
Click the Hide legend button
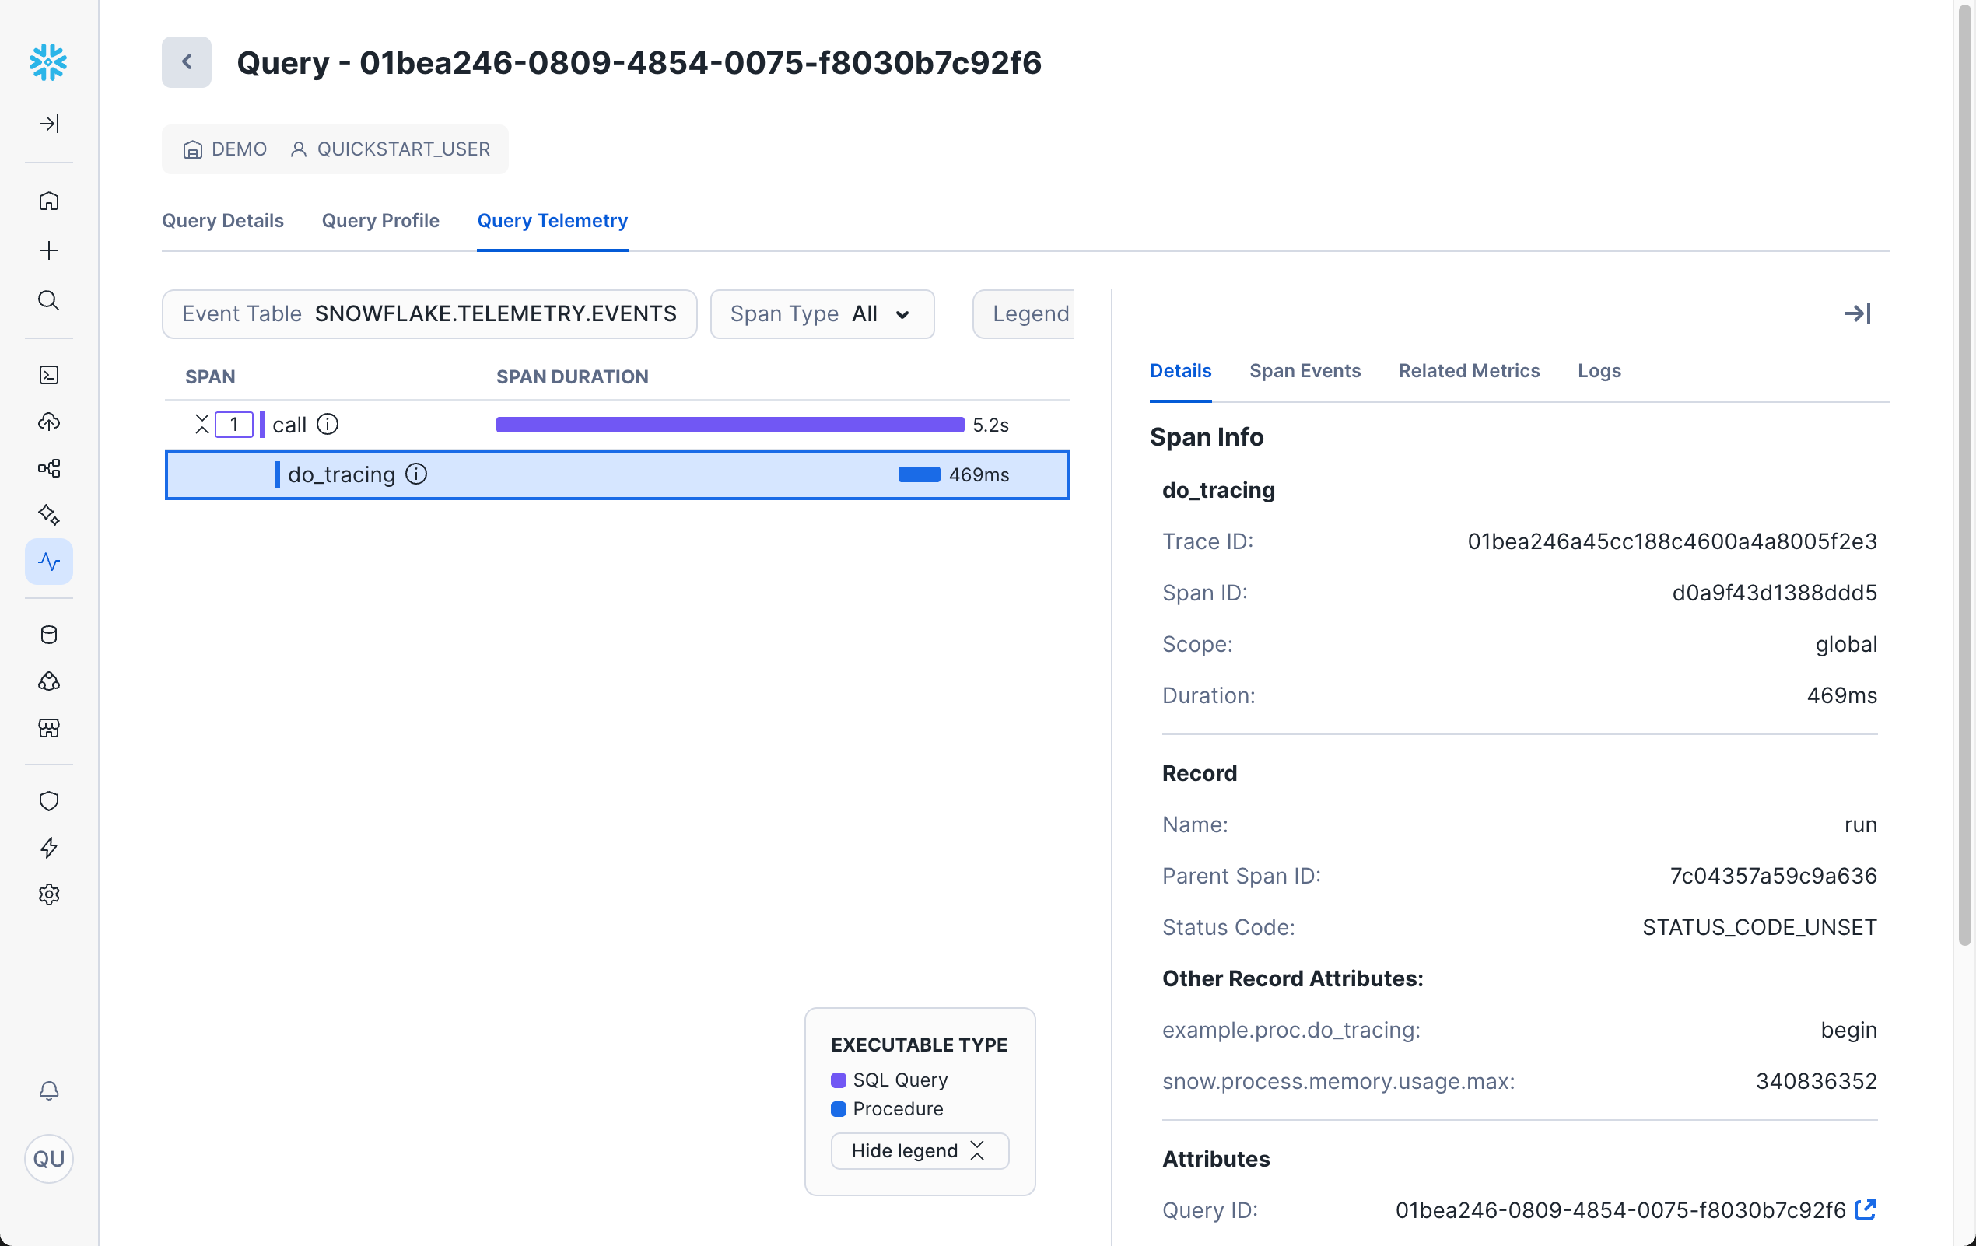[919, 1150]
